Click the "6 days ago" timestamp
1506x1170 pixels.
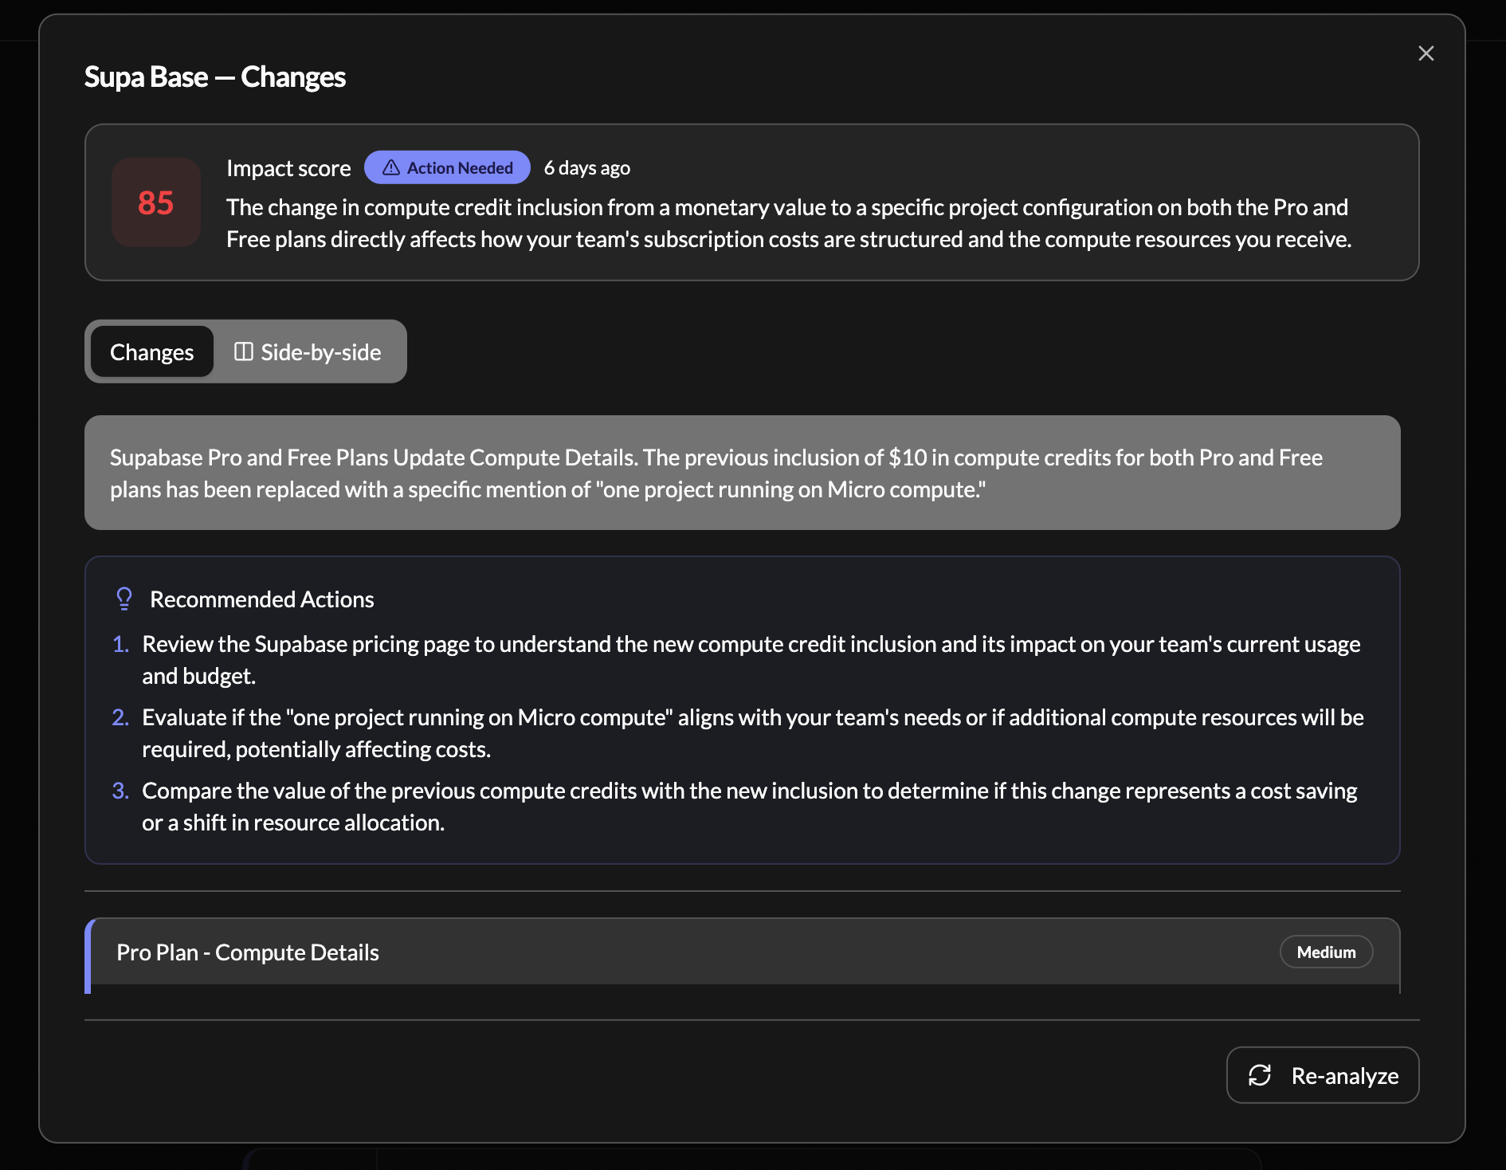point(586,167)
